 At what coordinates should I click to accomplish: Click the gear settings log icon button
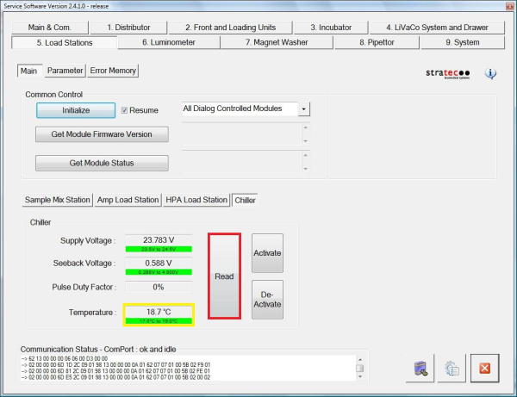click(x=451, y=368)
